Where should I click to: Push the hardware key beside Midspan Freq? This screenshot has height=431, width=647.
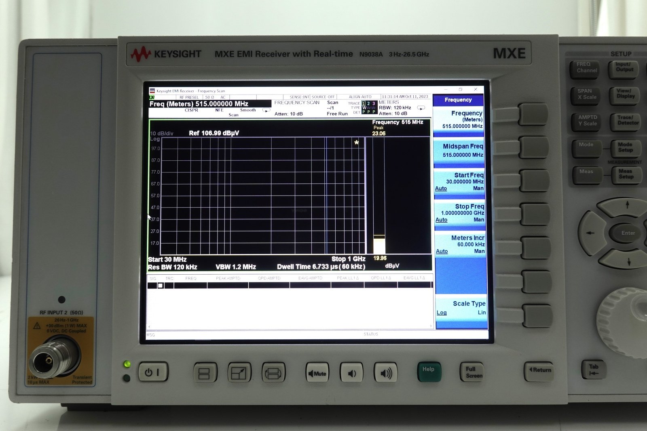point(534,147)
